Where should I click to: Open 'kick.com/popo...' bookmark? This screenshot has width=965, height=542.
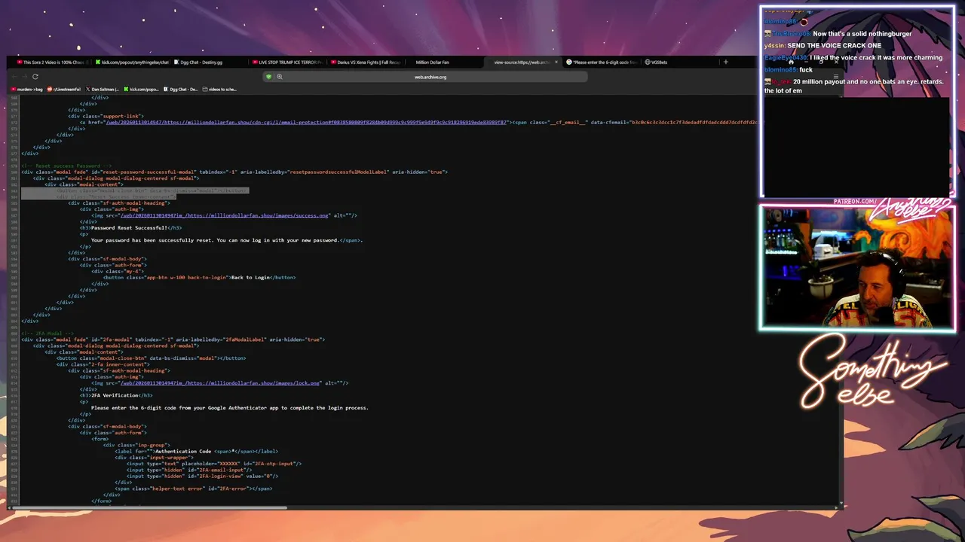tap(141, 90)
